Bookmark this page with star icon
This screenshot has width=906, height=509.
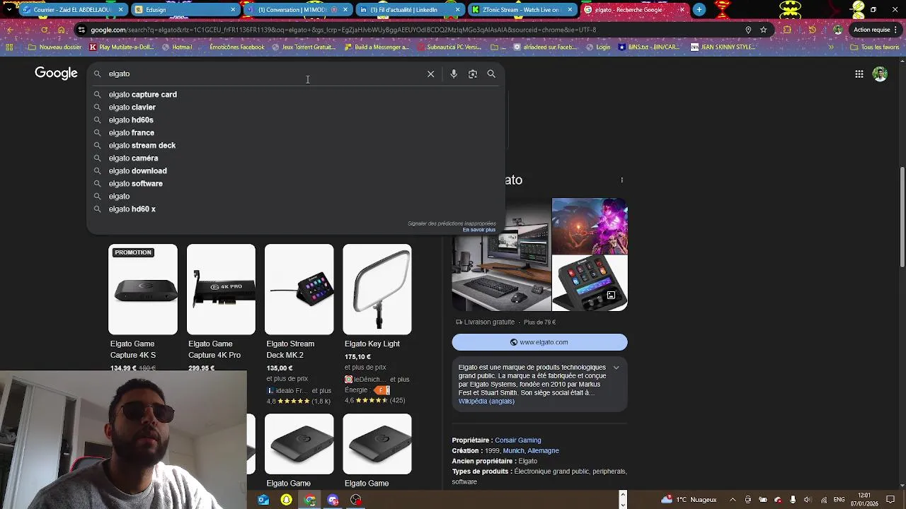764,30
